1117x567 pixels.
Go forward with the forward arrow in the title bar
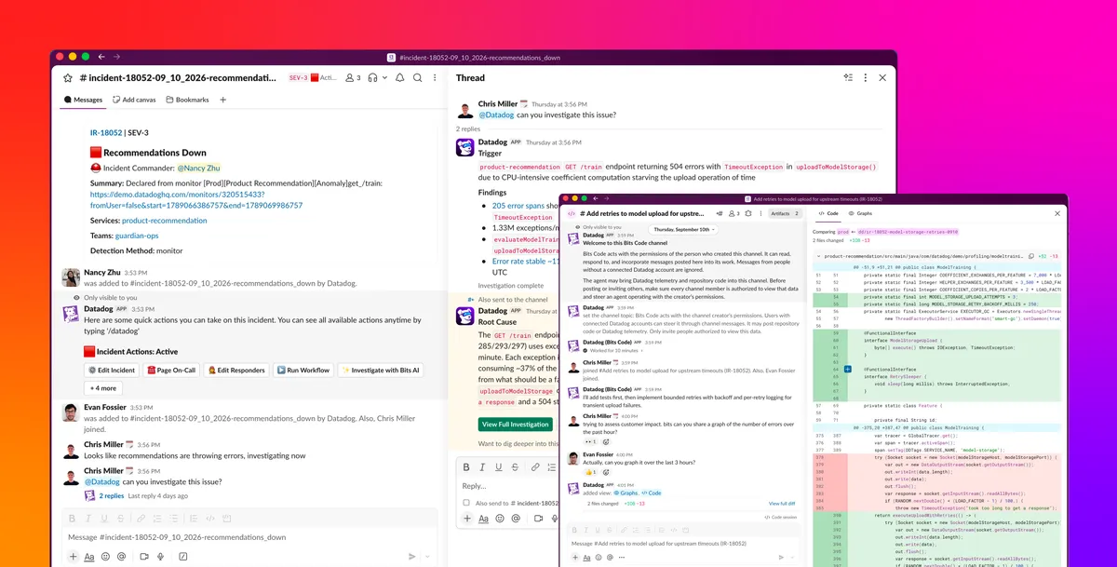(116, 57)
